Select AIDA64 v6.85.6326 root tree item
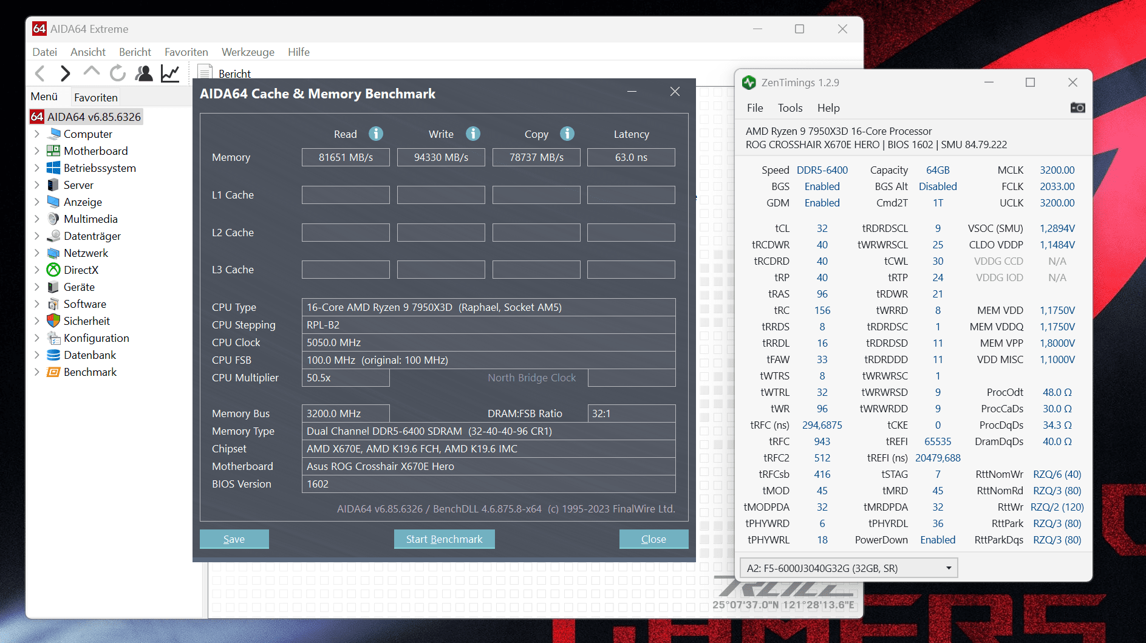This screenshot has height=643, width=1146. tap(86, 117)
